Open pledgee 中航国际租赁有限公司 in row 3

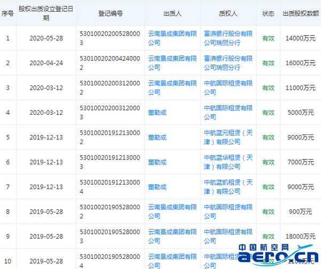[228, 88]
